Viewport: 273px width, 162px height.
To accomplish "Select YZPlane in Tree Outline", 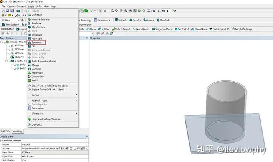I will pyautogui.click(x=19, y=53).
